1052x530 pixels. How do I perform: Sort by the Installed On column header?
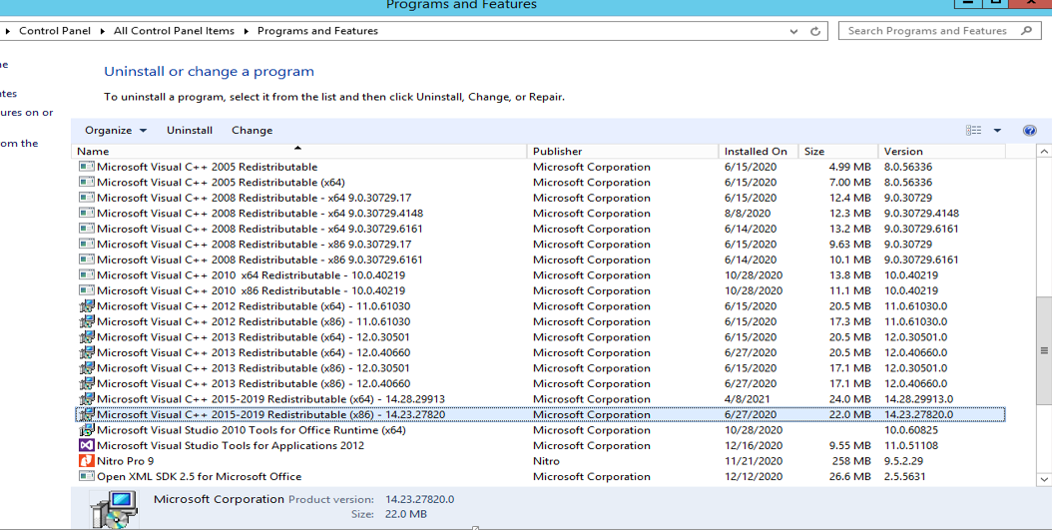759,151
